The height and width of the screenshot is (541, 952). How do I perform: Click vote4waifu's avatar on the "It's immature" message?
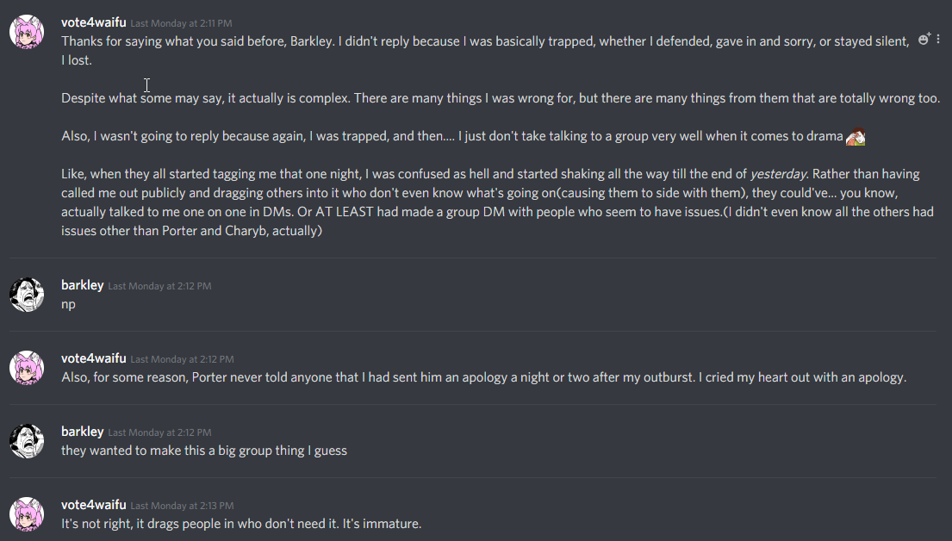[26, 514]
